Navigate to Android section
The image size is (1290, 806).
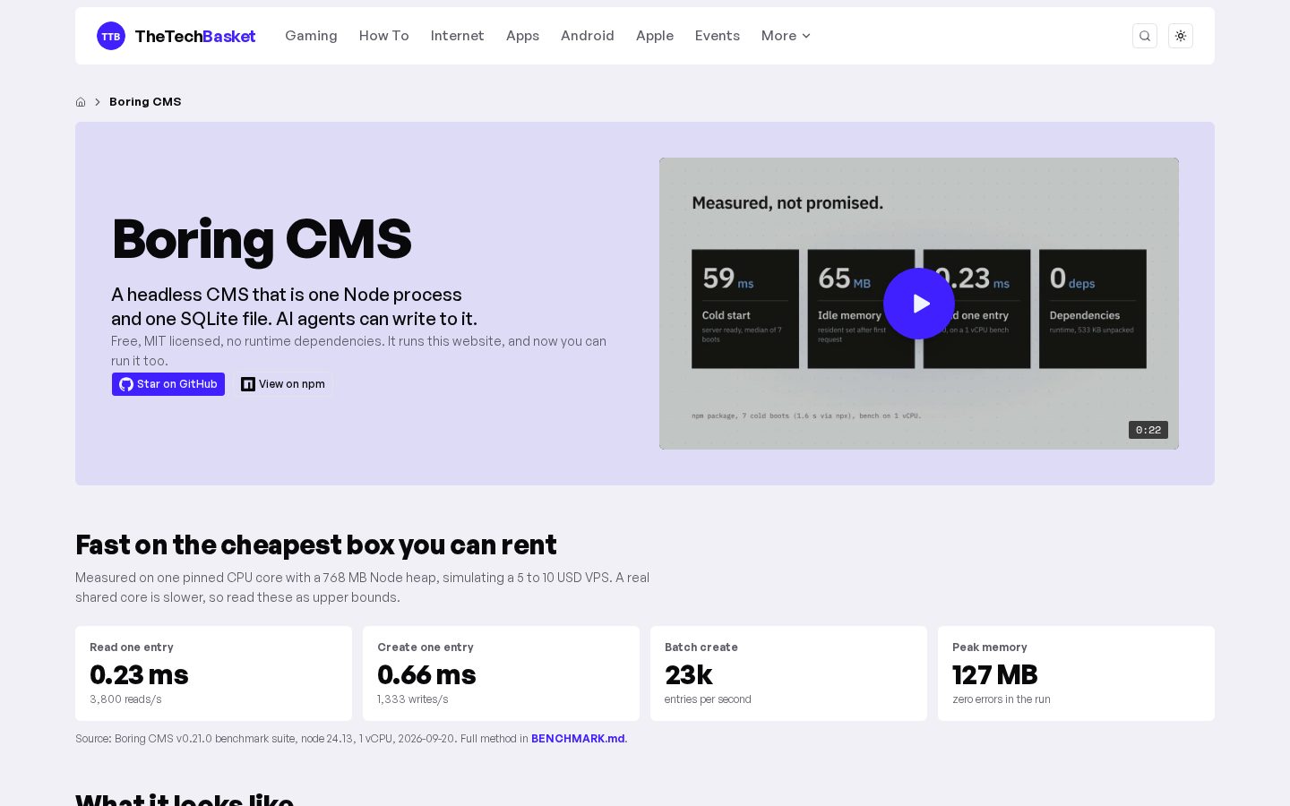[588, 36]
